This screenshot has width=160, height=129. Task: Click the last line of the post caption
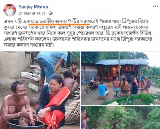click(x=29, y=45)
